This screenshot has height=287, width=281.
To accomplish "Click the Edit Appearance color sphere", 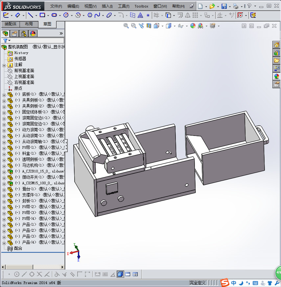I will pos(193,26).
